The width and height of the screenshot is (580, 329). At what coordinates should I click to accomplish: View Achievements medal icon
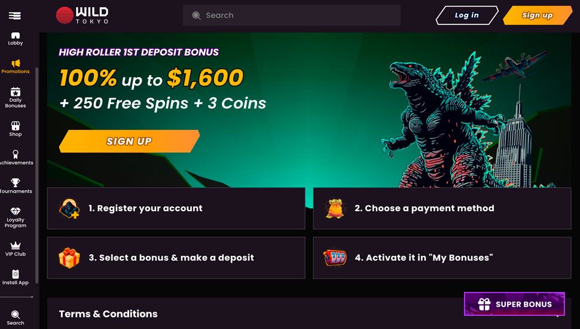pyautogui.click(x=16, y=154)
